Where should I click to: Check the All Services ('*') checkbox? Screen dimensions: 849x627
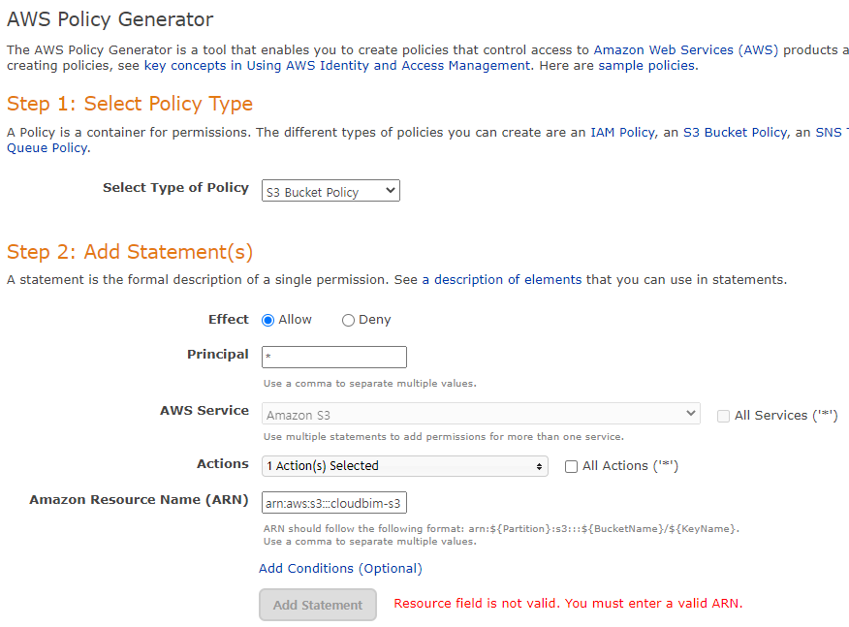click(723, 416)
